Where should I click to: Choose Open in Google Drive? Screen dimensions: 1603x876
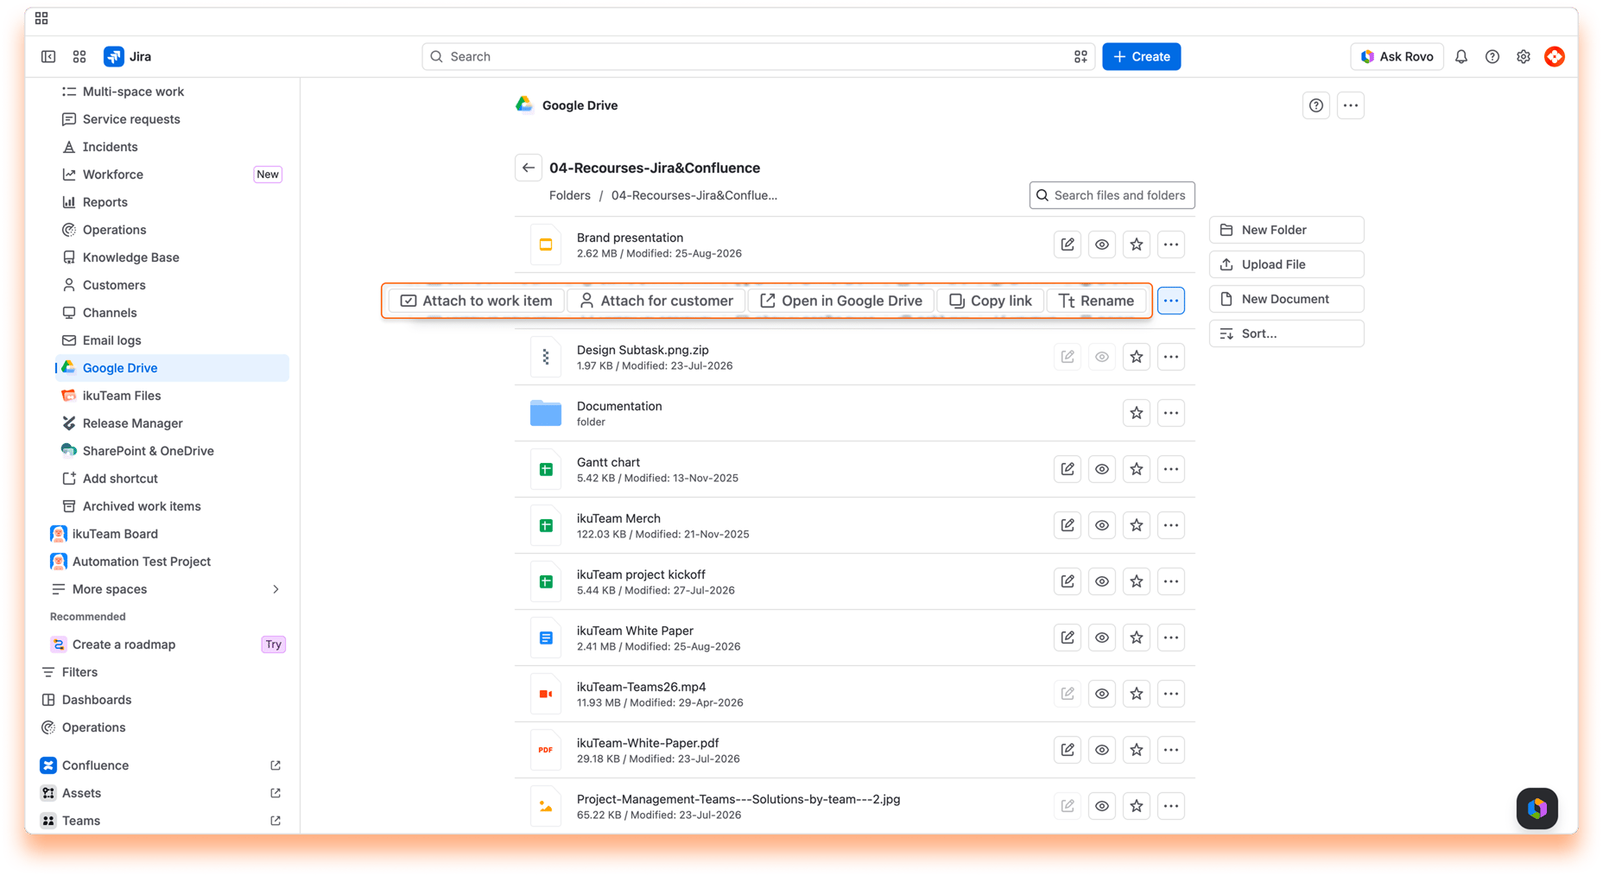tap(841, 301)
